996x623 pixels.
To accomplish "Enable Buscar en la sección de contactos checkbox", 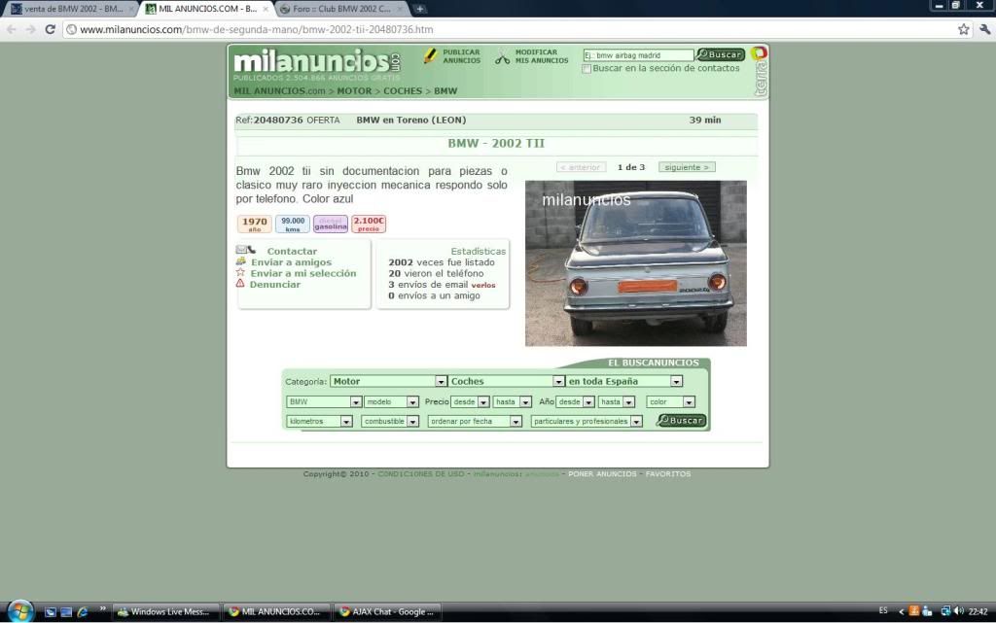I will [587, 69].
